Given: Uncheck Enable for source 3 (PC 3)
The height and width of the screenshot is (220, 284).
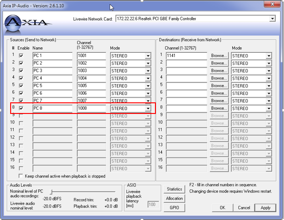Looking at the screenshot, I should coord(21,70).
